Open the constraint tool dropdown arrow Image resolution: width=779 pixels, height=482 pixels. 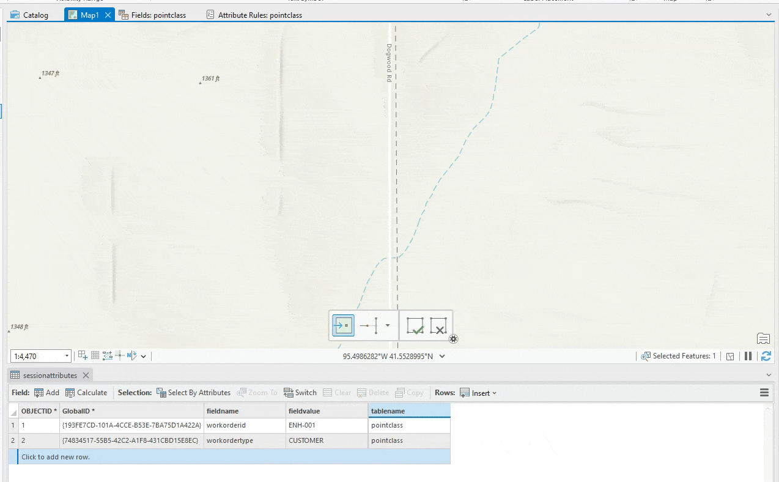tap(387, 325)
